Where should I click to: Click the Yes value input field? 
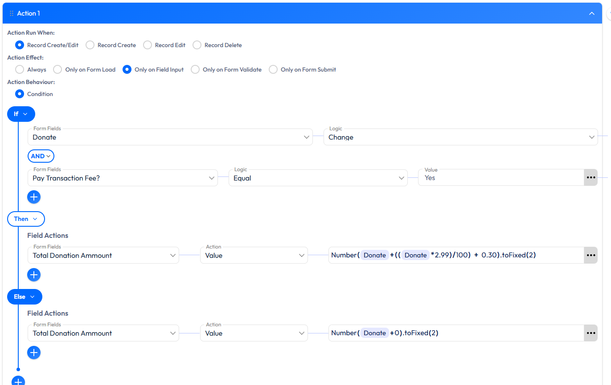pos(501,177)
